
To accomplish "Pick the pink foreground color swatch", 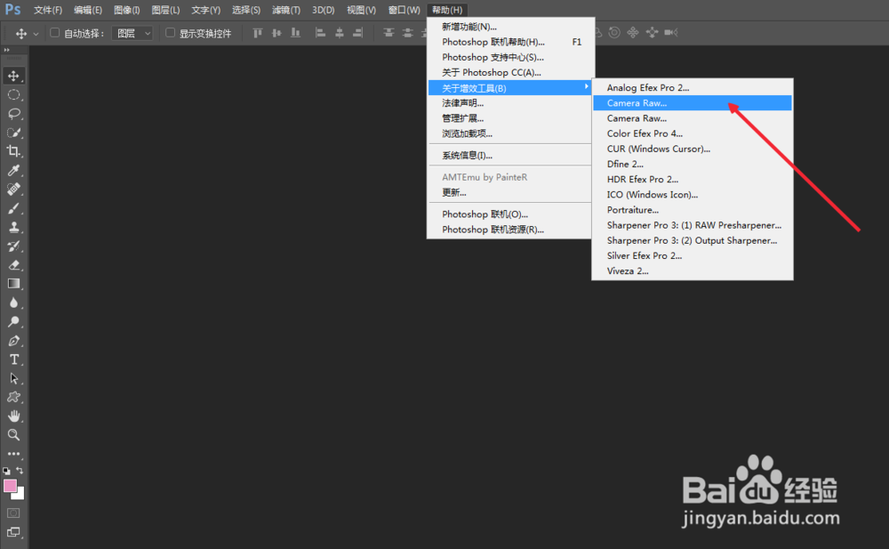I will [10, 486].
